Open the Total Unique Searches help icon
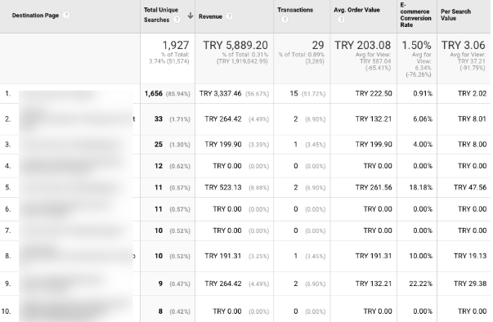Image resolution: width=493 pixels, height=322 pixels. [177, 20]
